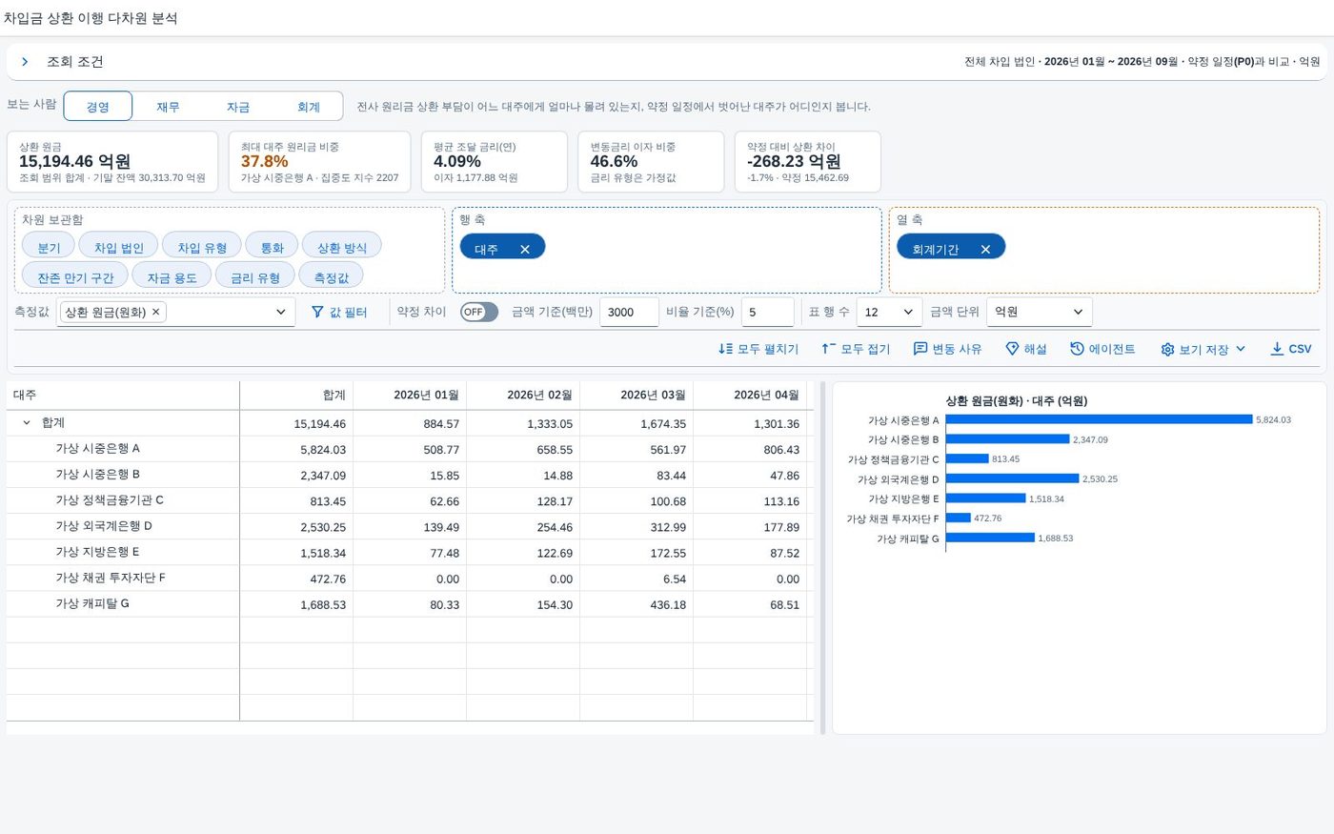Screen dimensions: 1334x834
Task: Open the 금액 단위 dropdown showing 억원
Action: point(1039,312)
